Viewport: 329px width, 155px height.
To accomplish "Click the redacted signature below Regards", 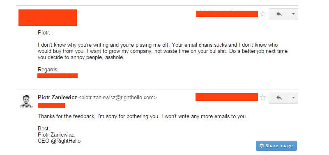I will pyautogui.click(x=58, y=75).
